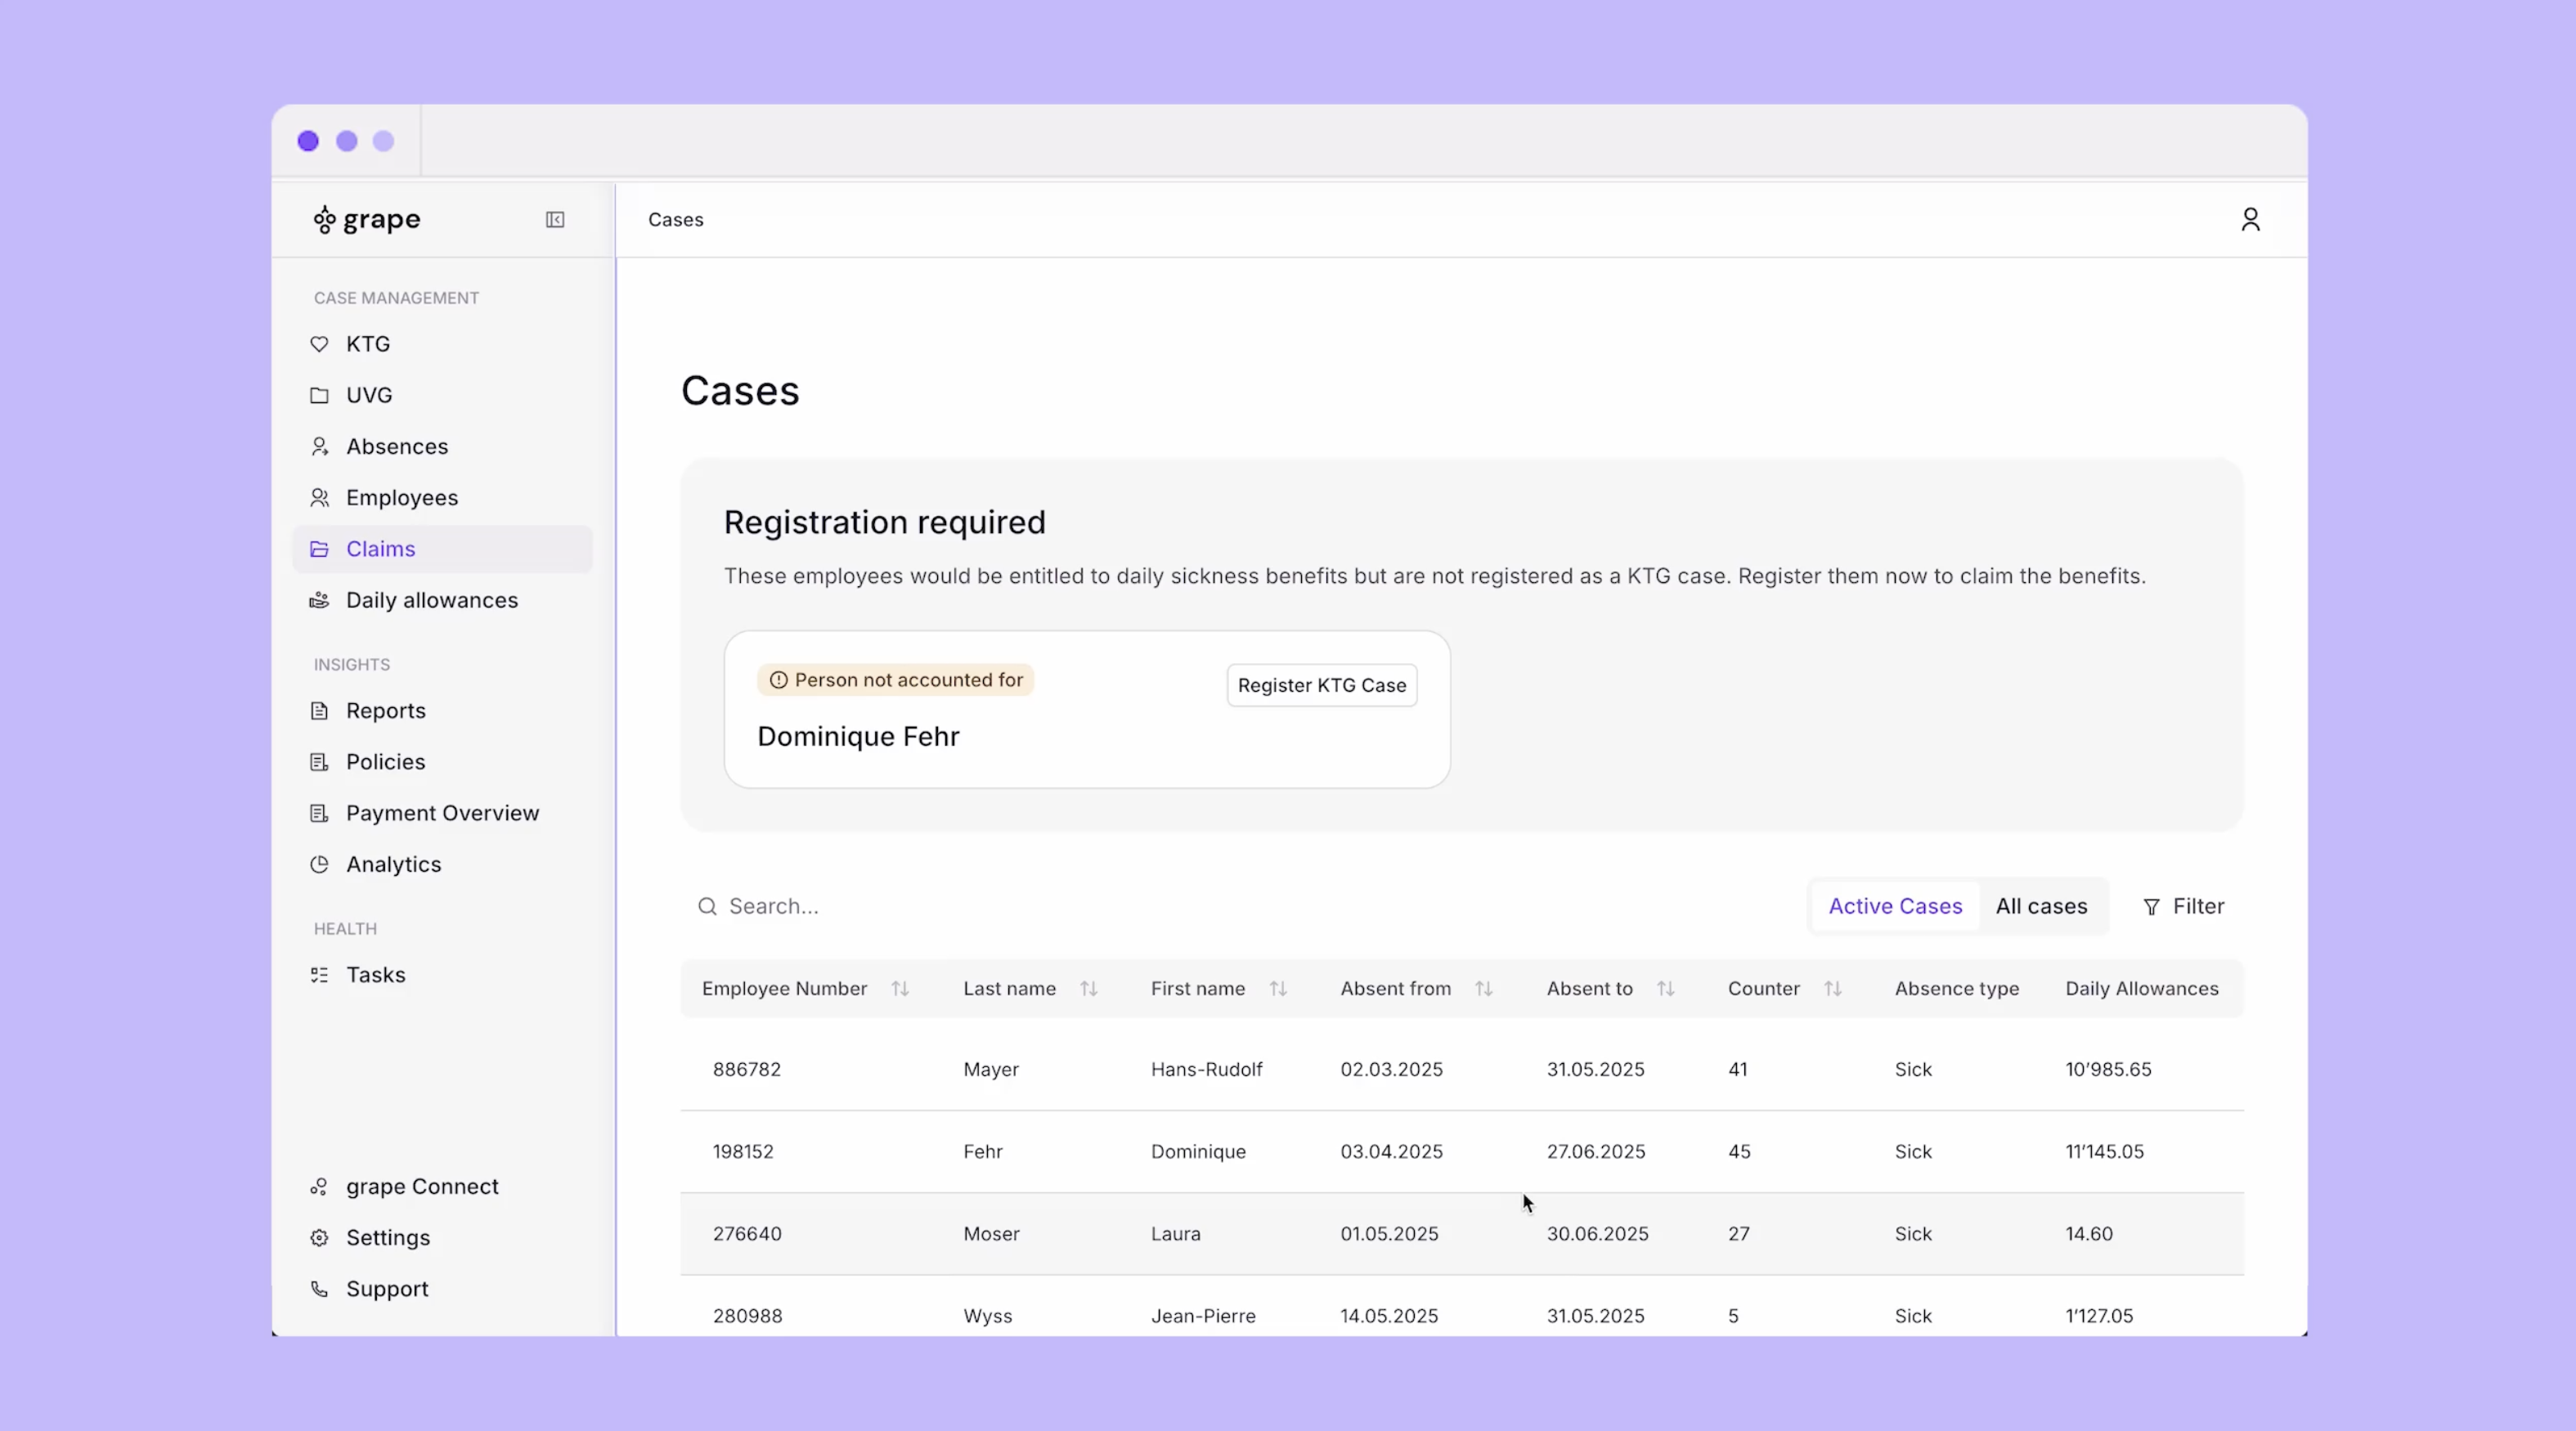Click the grape logo icon

(x=324, y=220)
